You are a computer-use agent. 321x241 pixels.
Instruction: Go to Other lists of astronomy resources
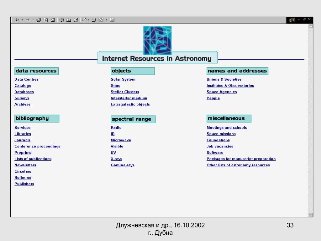(x=238, y=165)
